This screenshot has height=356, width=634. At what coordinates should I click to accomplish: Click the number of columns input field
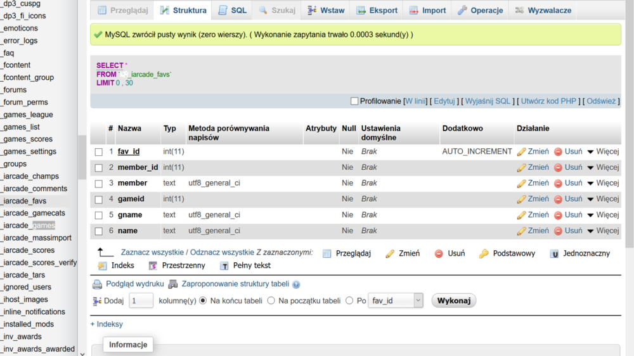pos(141,300)
